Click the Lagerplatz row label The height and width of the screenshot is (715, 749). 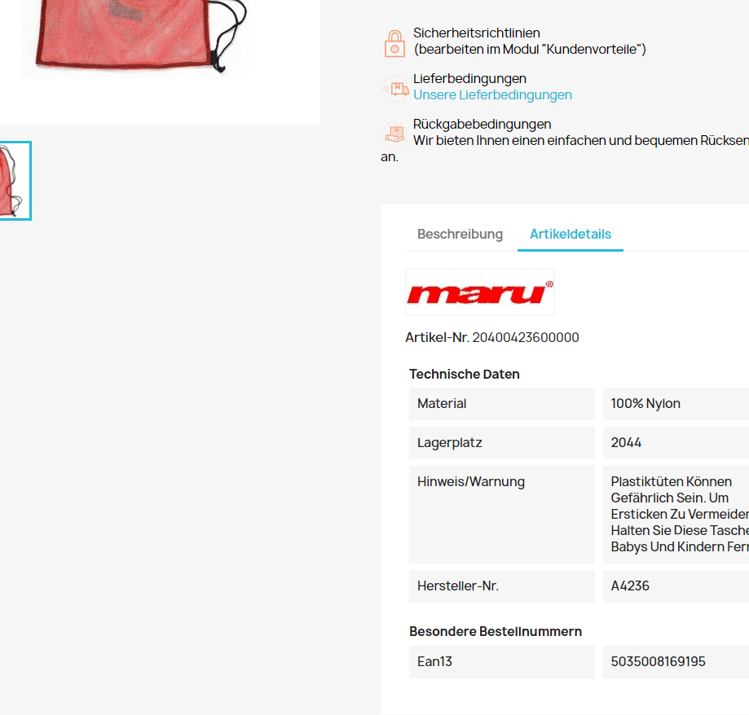[501, 443]
